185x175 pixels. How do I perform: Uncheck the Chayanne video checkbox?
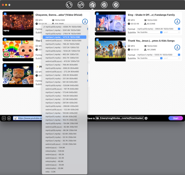pos(5,14)
